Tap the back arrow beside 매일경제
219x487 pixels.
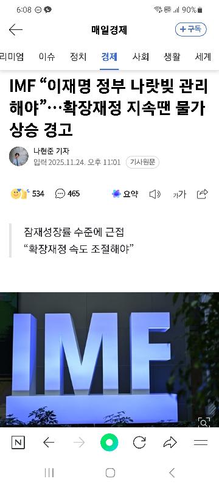pos(15,30)
